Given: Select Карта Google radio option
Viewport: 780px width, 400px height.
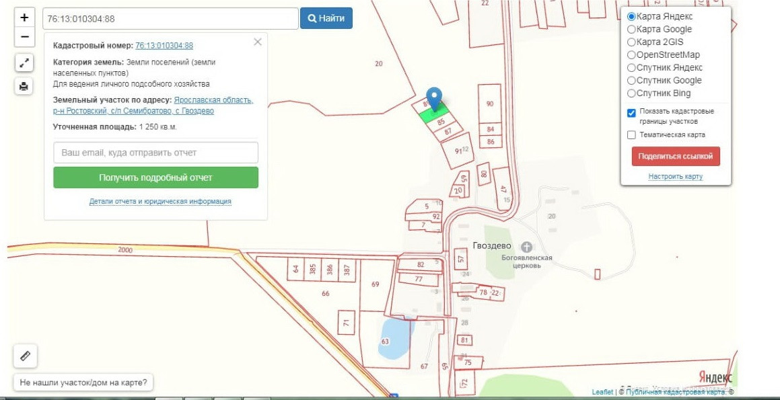Looking at the screenshot, I should click(631, 30).
